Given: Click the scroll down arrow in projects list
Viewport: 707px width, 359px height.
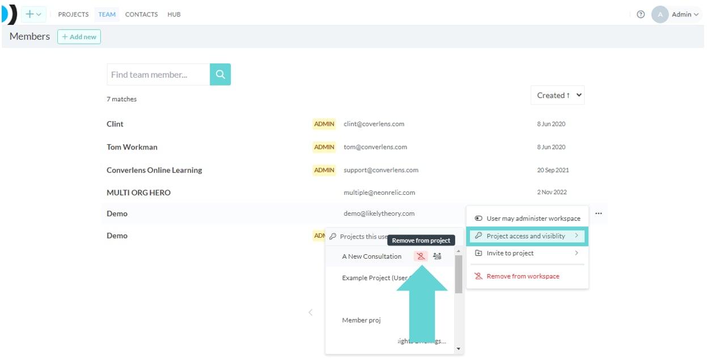Looking at the screenshot, I should coord(458,349).
